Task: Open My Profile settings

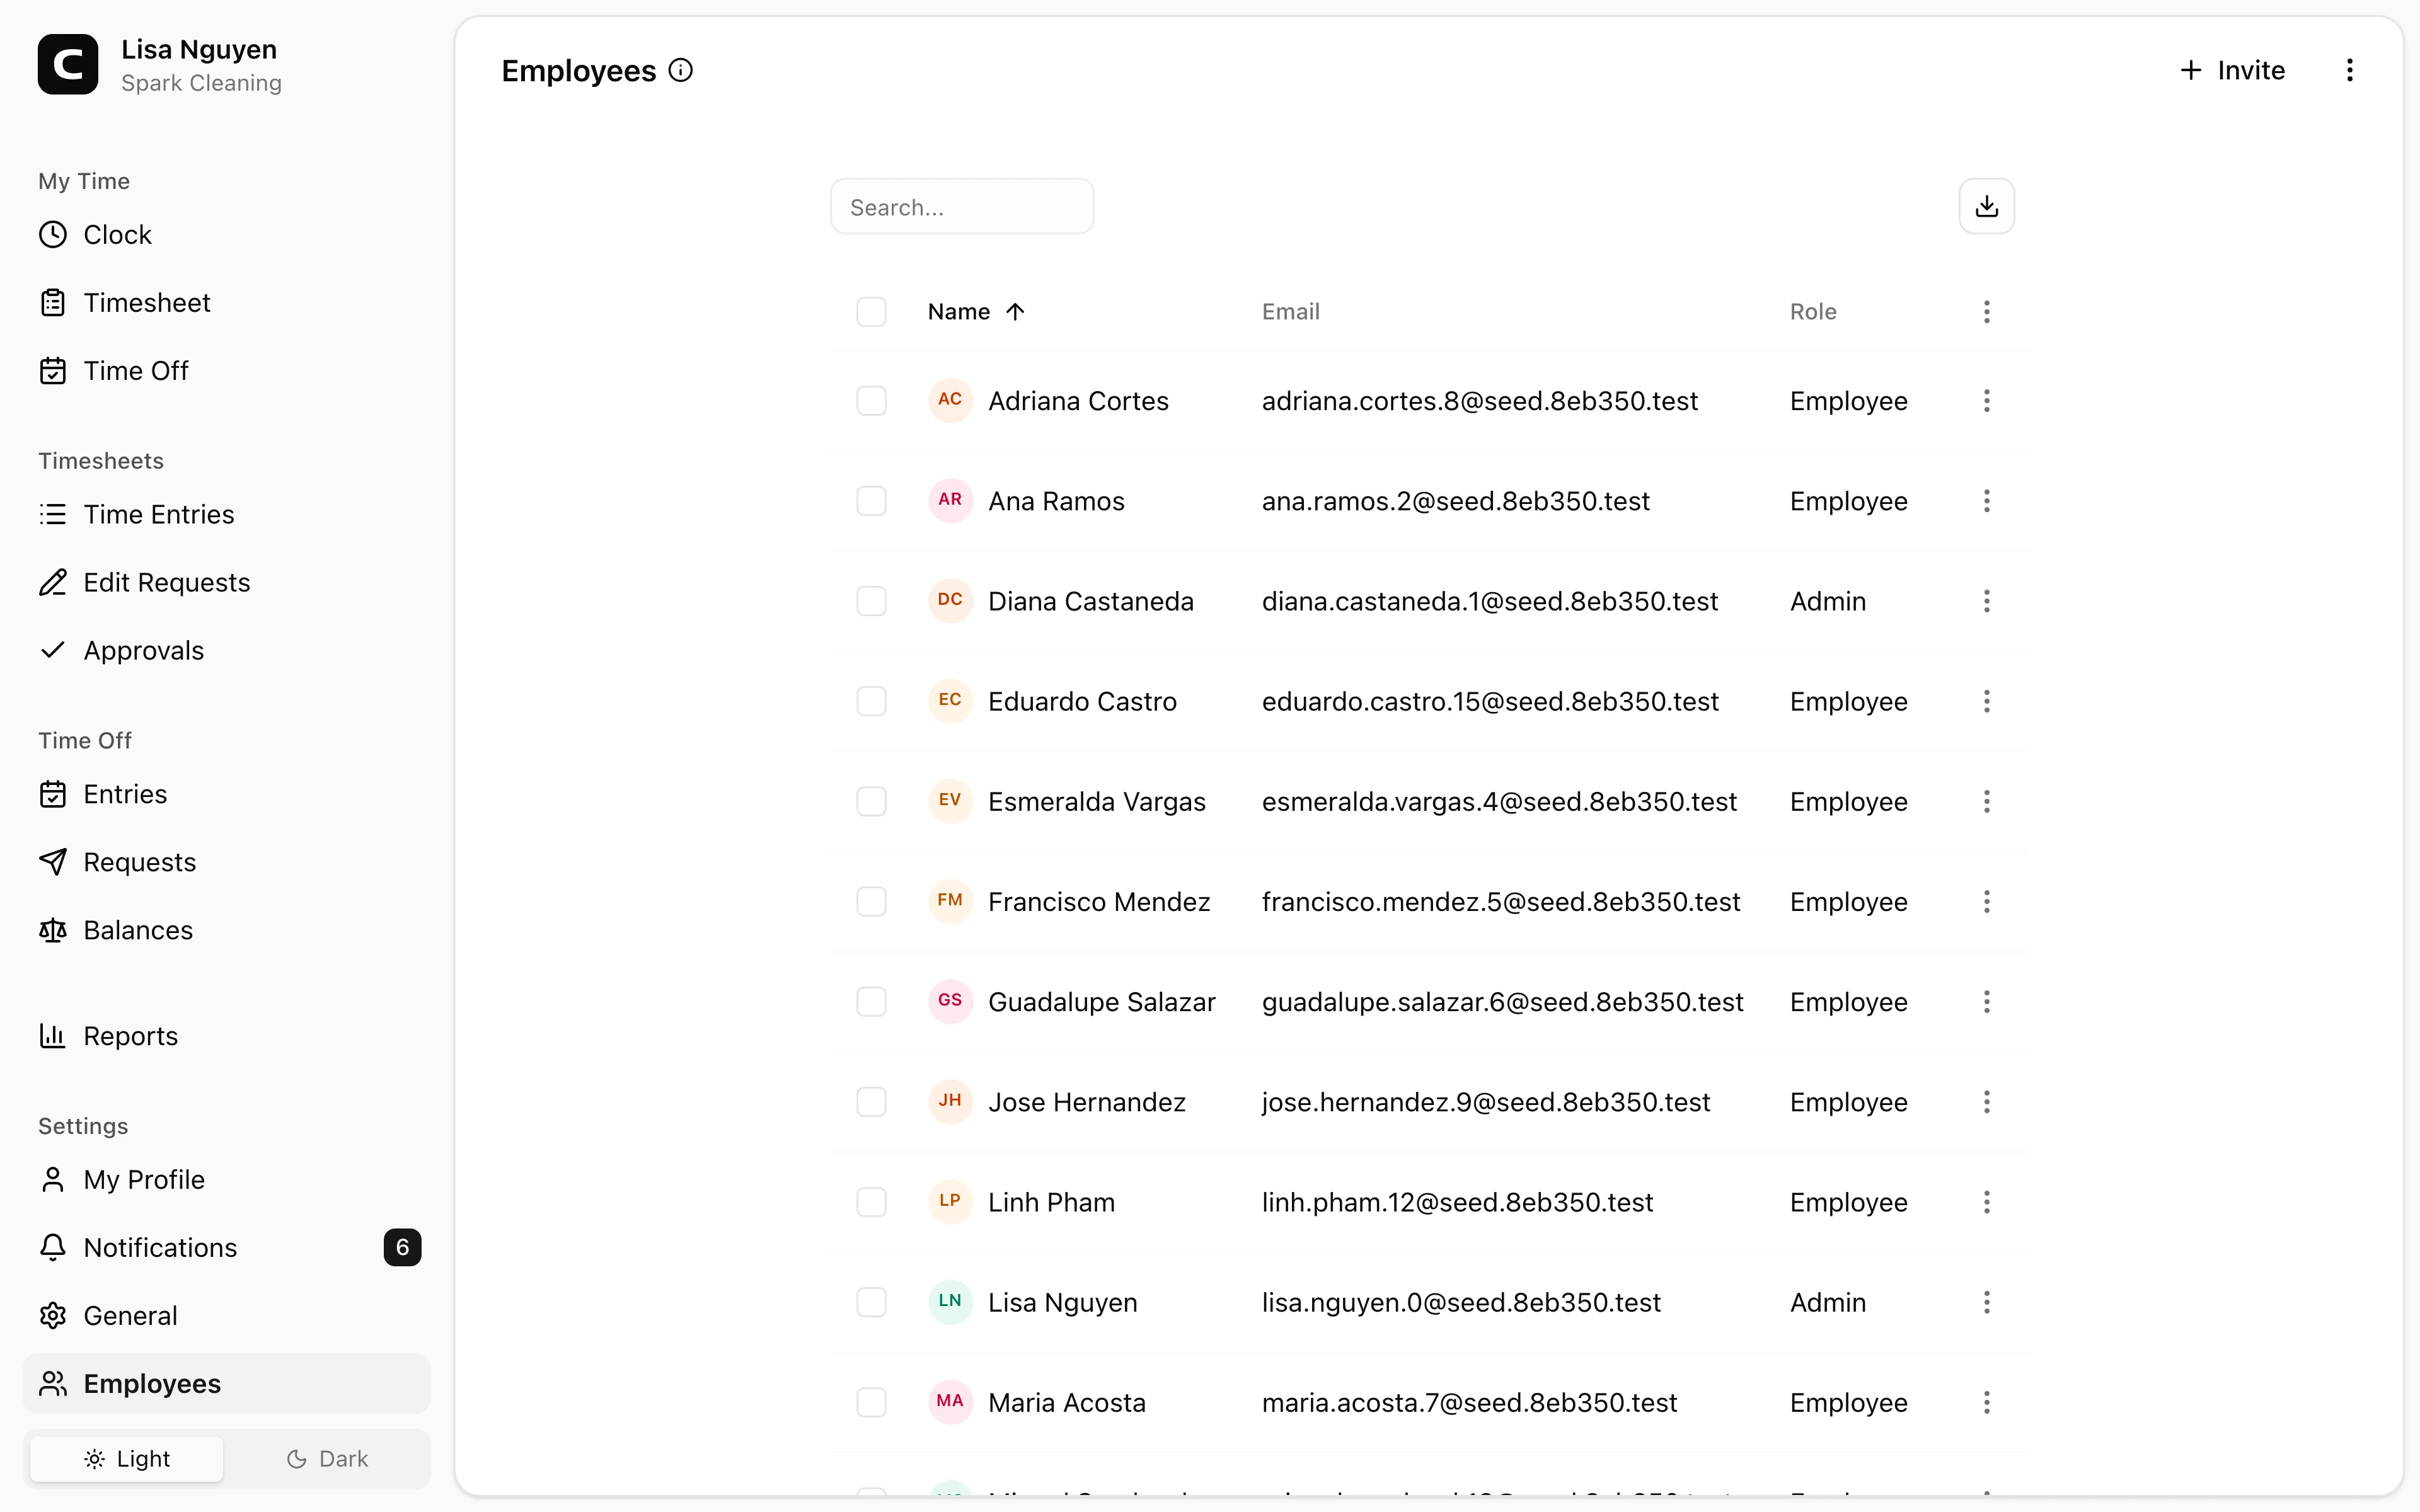Action: pyautogui.click(x=227, y=1180)
